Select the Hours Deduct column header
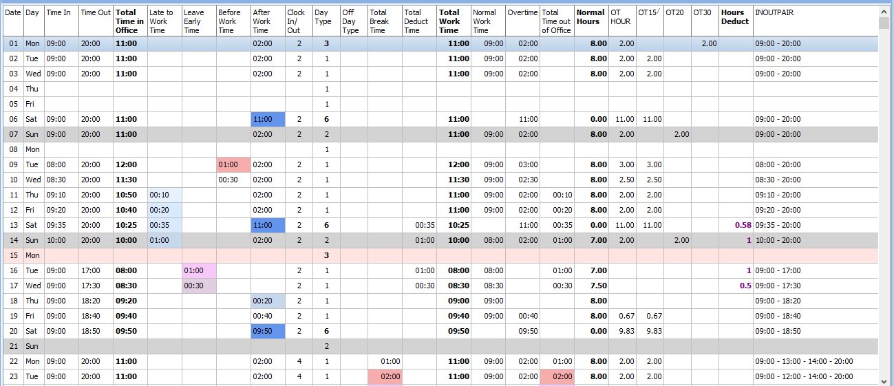Screen dimensions: 894x386 point(735,17)
